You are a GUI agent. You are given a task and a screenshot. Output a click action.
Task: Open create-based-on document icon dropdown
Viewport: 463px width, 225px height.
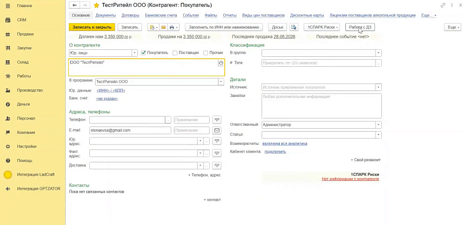(154, 27)
